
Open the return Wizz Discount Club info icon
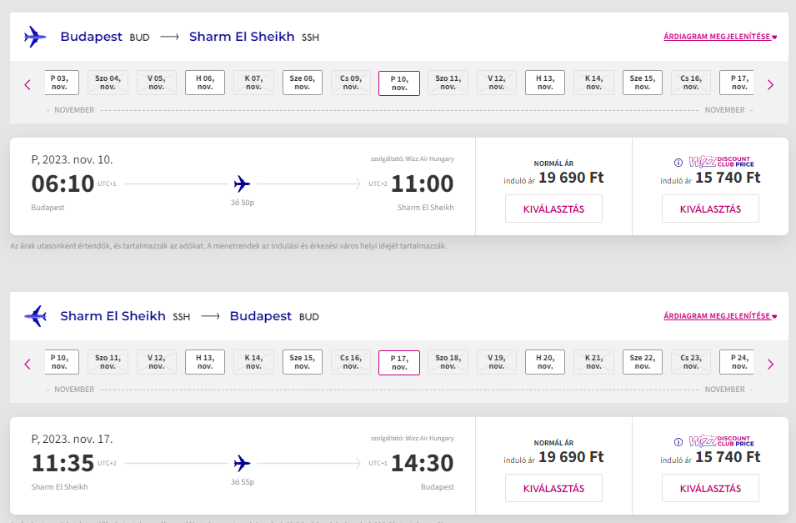pos(678,442)
